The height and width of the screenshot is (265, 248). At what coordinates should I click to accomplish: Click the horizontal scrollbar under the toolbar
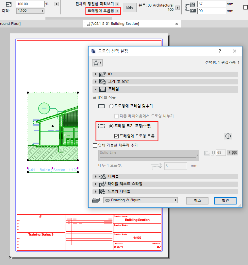(79, 18)
